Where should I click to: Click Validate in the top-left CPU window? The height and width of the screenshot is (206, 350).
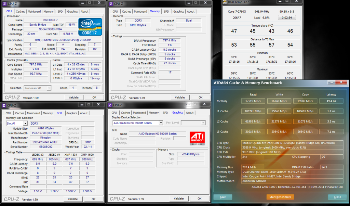click(x=74, y=98)
